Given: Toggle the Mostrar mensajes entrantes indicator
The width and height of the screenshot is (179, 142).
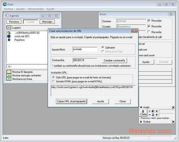Looking at the screenshot, I should point(9,75).
